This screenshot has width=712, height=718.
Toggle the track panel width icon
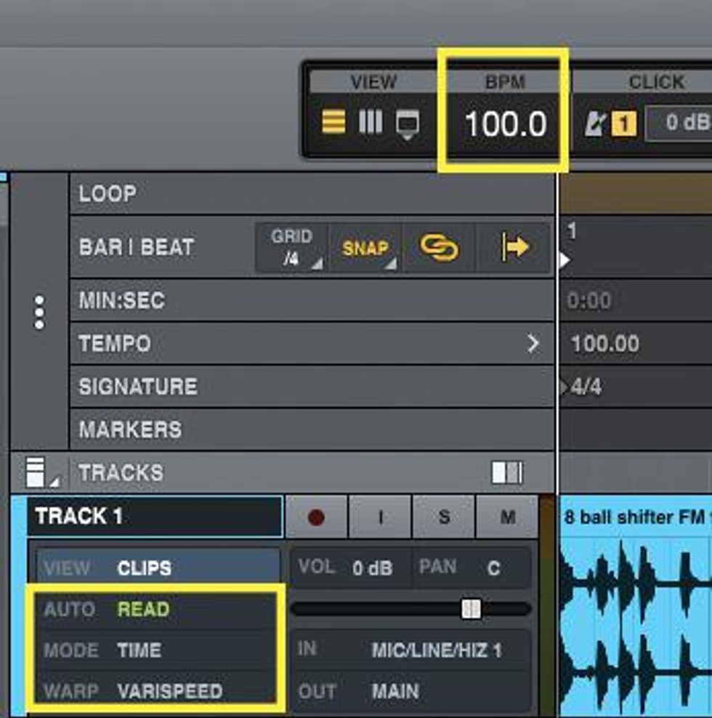pos(507,472)
